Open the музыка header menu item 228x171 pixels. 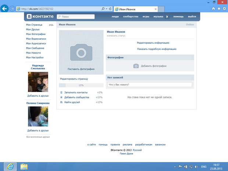click(158, 17)
